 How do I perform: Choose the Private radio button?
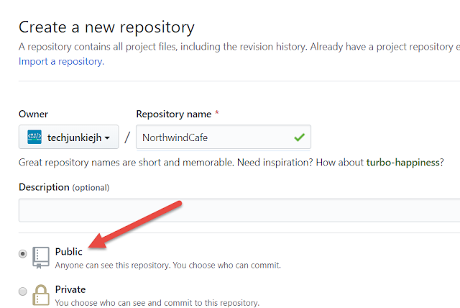coord(23,291)
